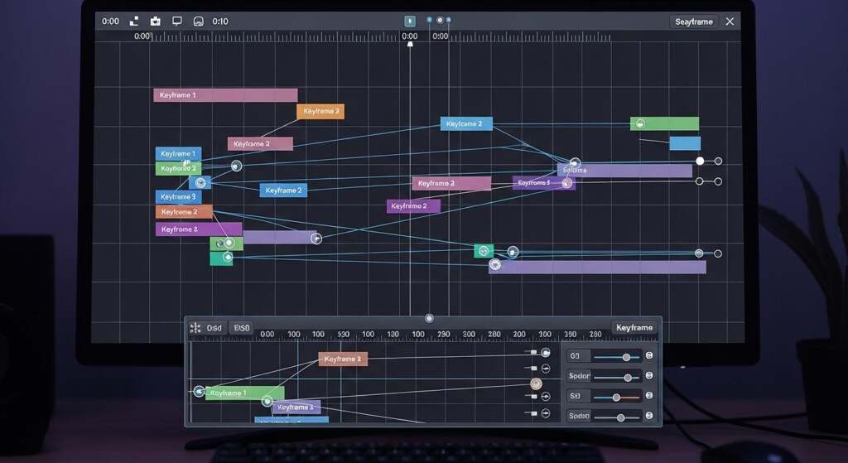
Task: Select the orange Keyframe 2 block in the lower panel
Action: coord(343,359)
